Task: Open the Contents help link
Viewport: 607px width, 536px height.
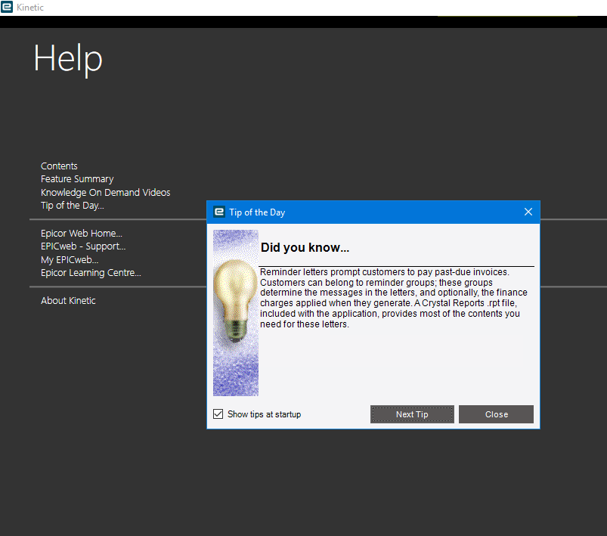Action: coord(59,166)
